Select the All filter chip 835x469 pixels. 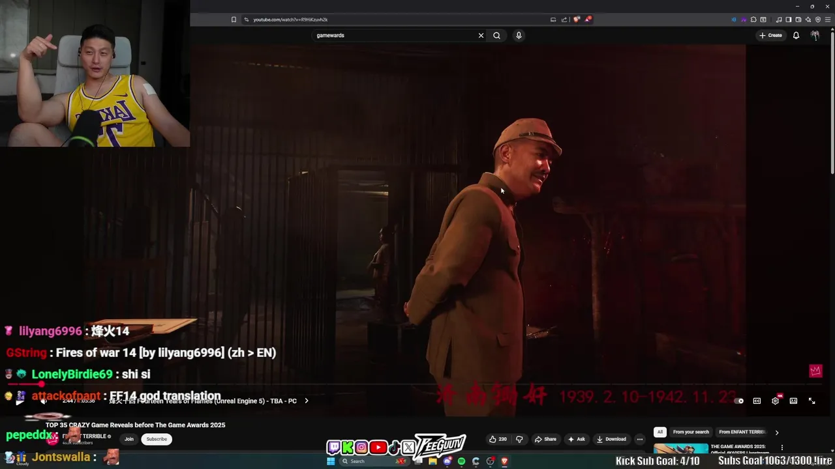(x=660, y=432)
